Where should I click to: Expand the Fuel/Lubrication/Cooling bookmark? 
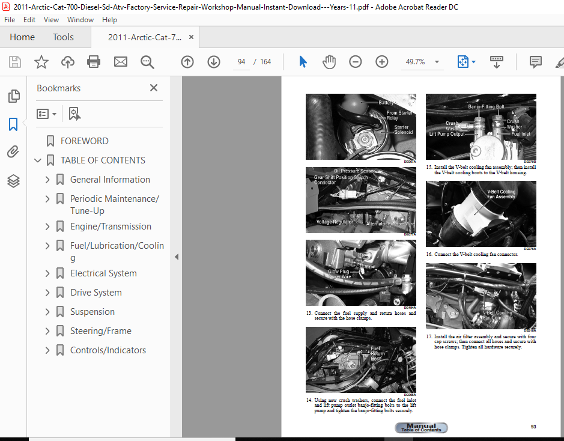(47, 246)
